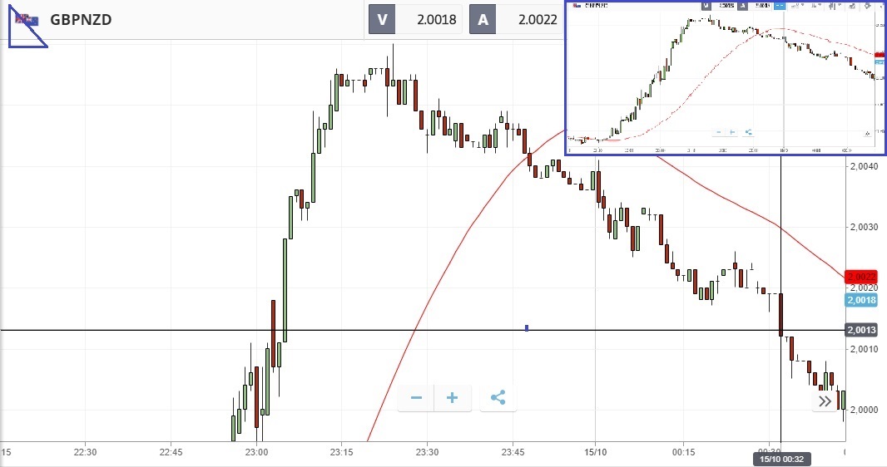Select the 2.0022 buy price field
Image resolution: width=887 pixels, height=467 pixels.
pyautogui.click(x=531, y=20)
